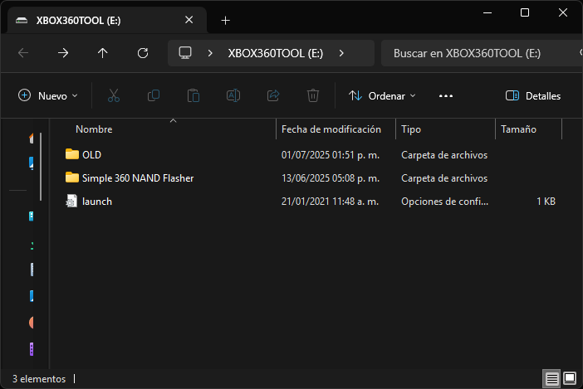Click the Rename toolbar icon
The width and height of the screenshot is (583, 389).
[233, 95]
